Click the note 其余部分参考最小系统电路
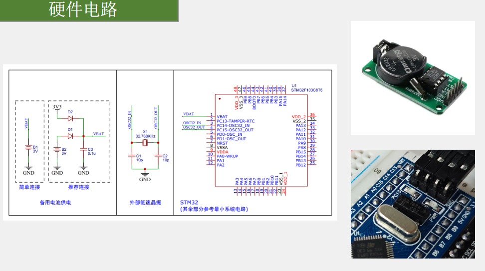 point(214,209)
